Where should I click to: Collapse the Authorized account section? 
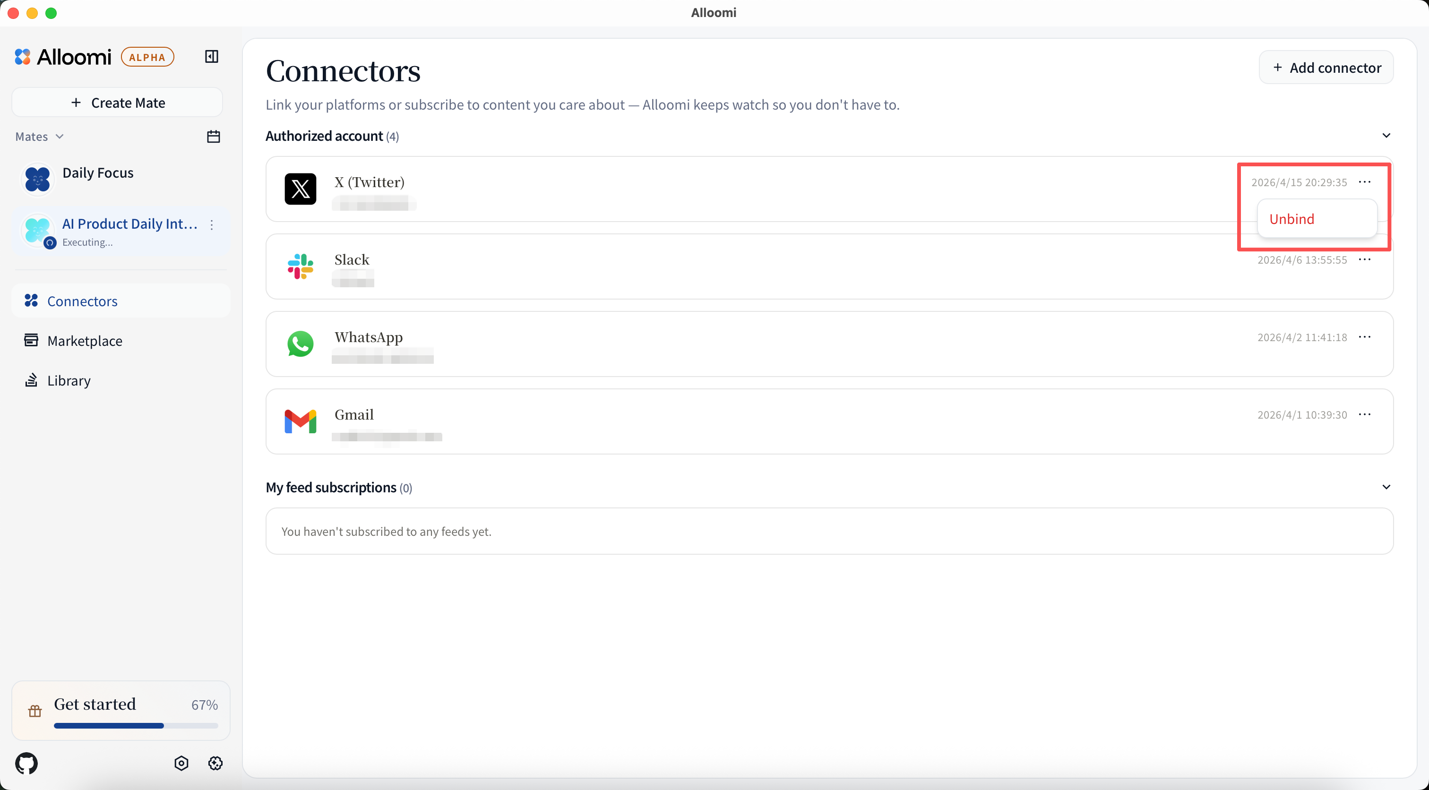(x=1386, y=136)
